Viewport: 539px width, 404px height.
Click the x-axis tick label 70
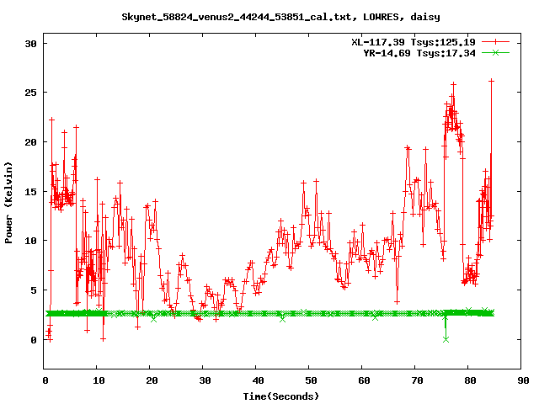418,380
